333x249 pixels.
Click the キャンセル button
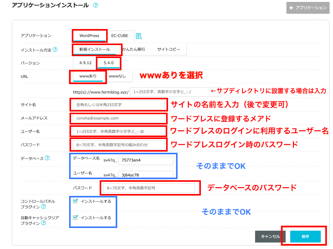click(270, 236)
